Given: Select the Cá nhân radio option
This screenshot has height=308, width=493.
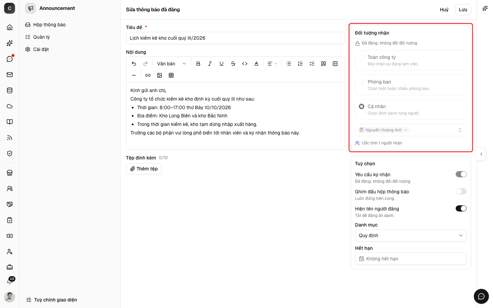Looking at the screenshot, I should 362,106.
